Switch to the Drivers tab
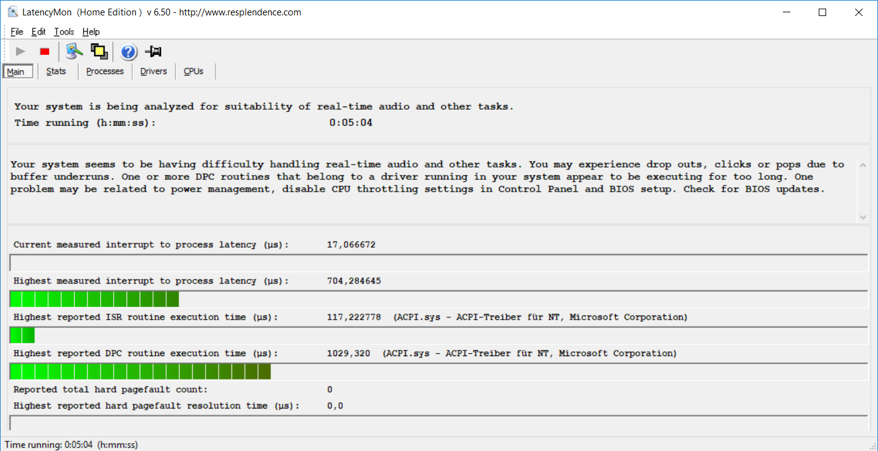This screenshot has height=451, width=878. [x=153, y=71]
